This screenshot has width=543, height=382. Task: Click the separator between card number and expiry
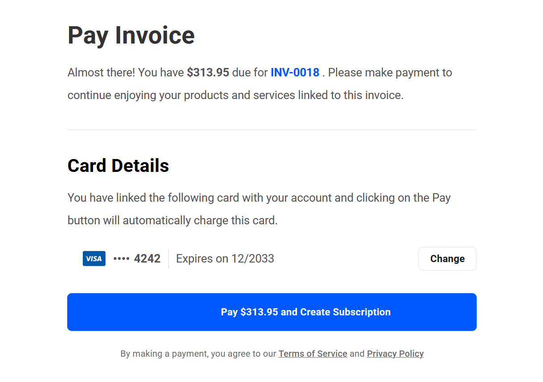168,259
